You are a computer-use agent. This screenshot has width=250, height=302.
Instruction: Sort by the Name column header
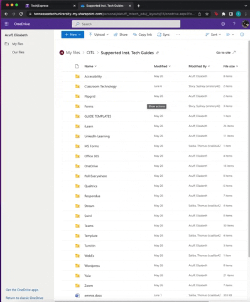pyautogui.click(x=90, y=66)
